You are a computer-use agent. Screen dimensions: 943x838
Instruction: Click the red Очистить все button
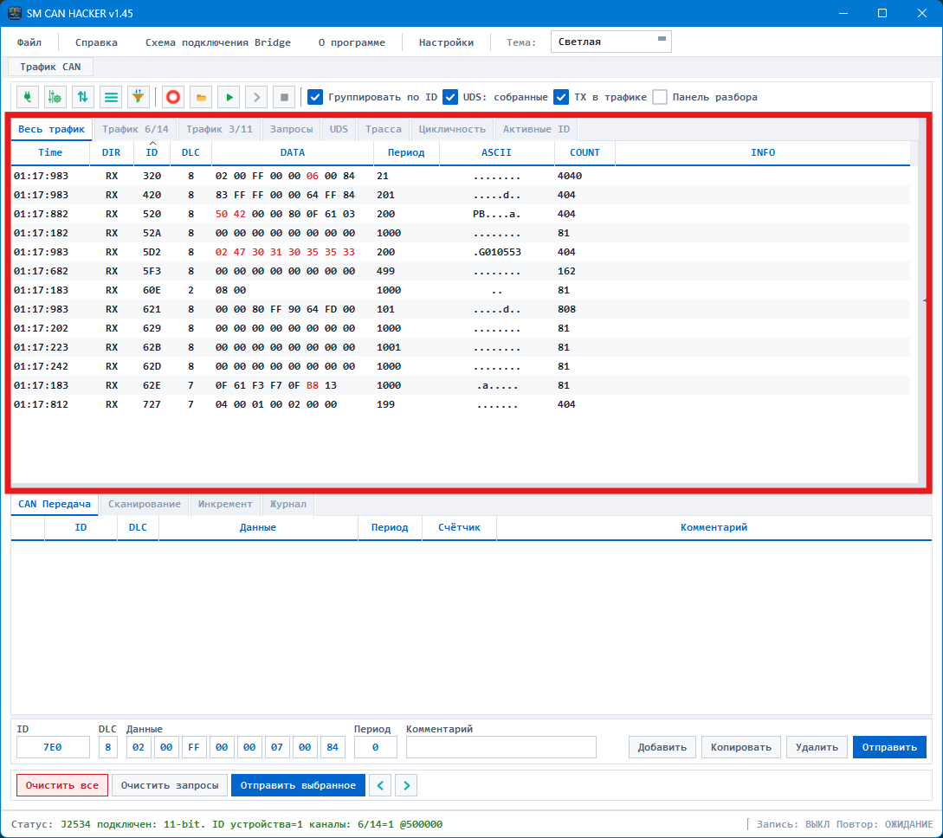(62, 785)
